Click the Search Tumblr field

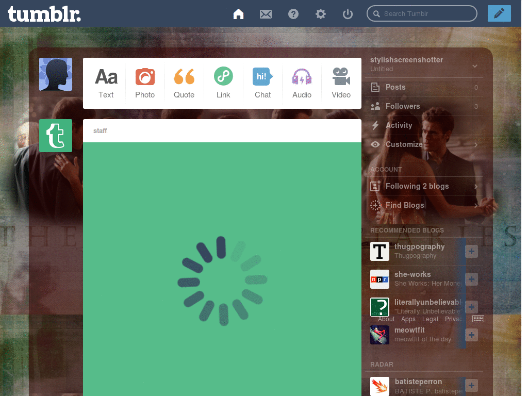[422, 13]
